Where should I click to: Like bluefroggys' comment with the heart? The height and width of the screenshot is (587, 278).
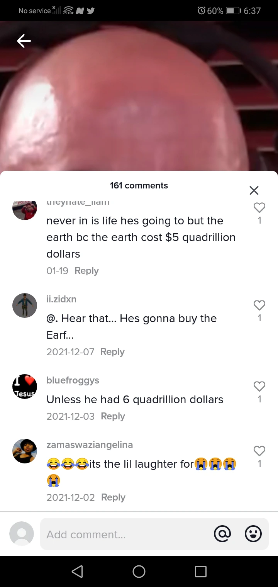[259, 387]
